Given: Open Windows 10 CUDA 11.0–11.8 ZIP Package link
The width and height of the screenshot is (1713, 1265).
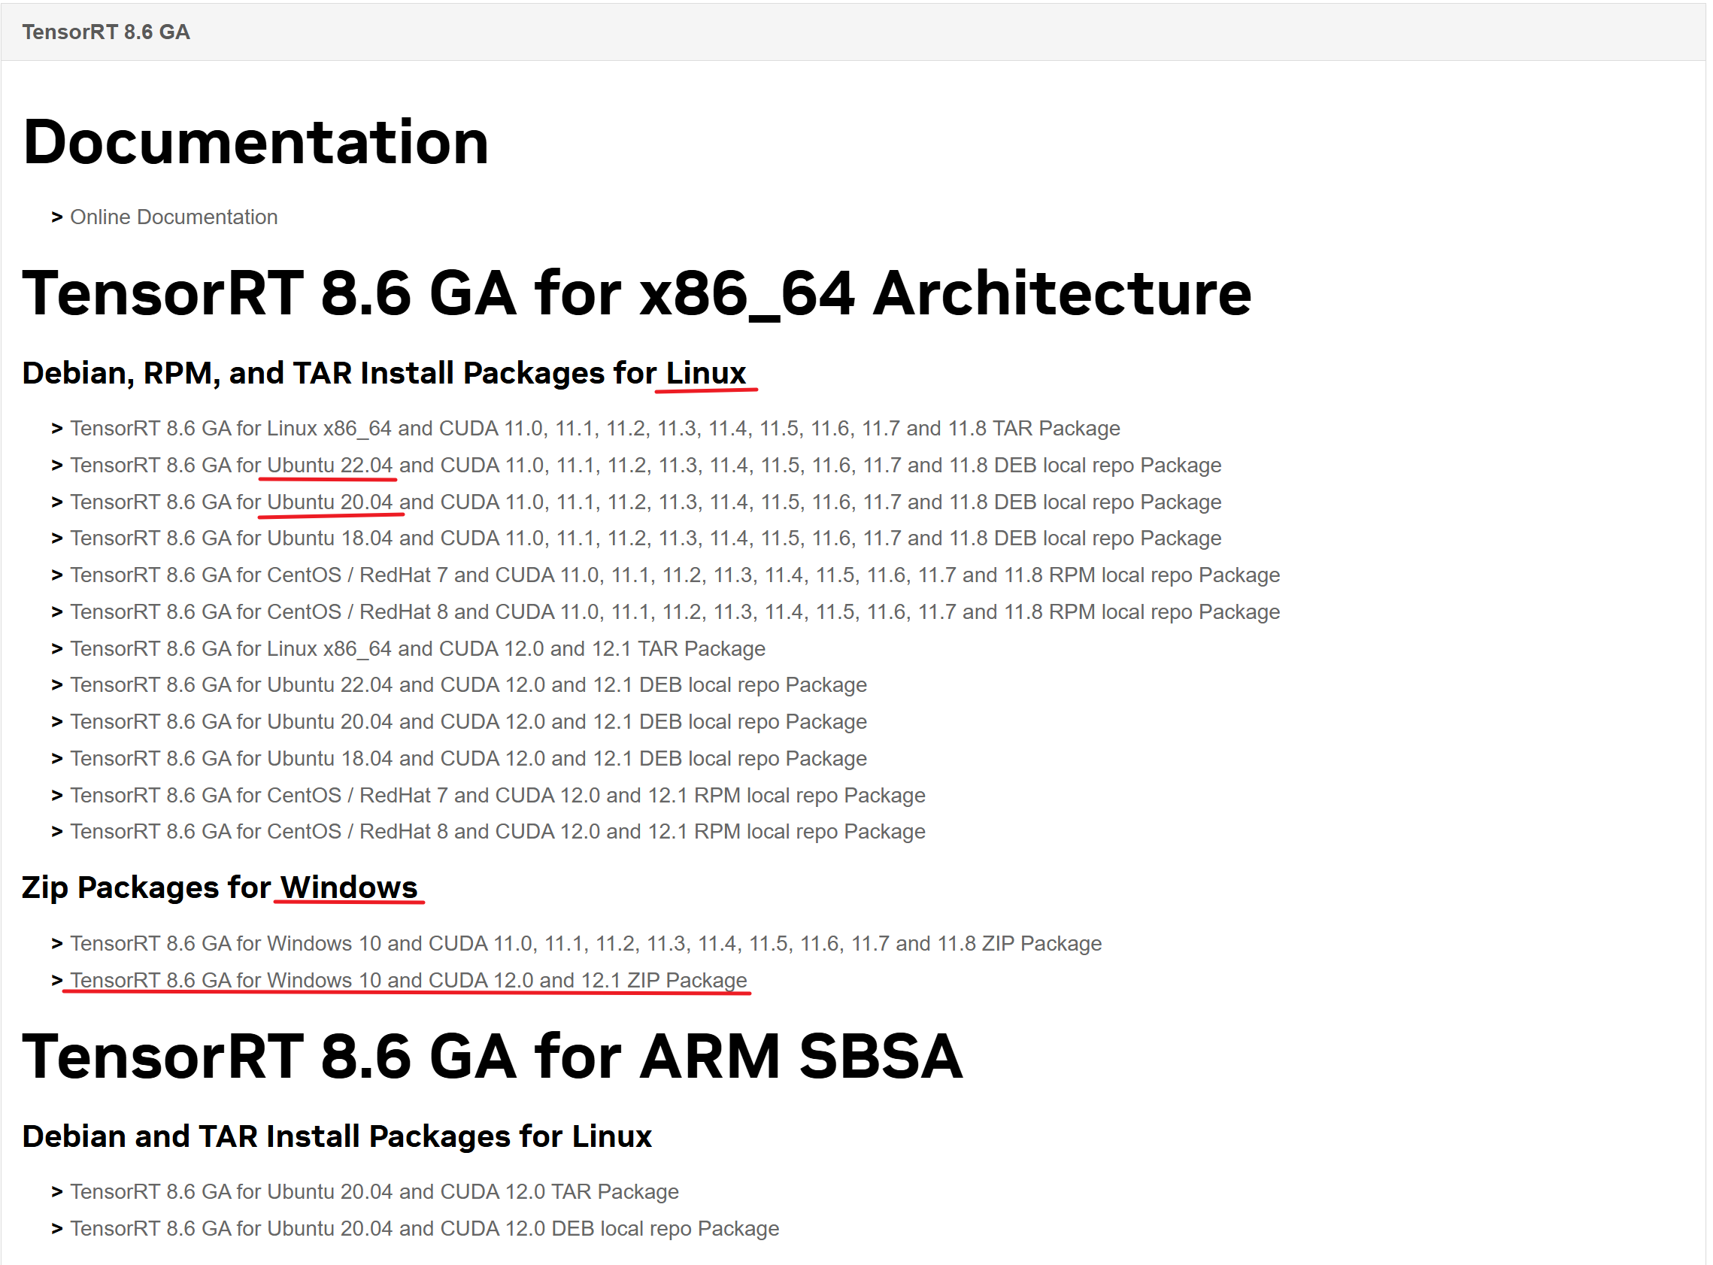Looking at the screenshot, I should tap(586, 943).
